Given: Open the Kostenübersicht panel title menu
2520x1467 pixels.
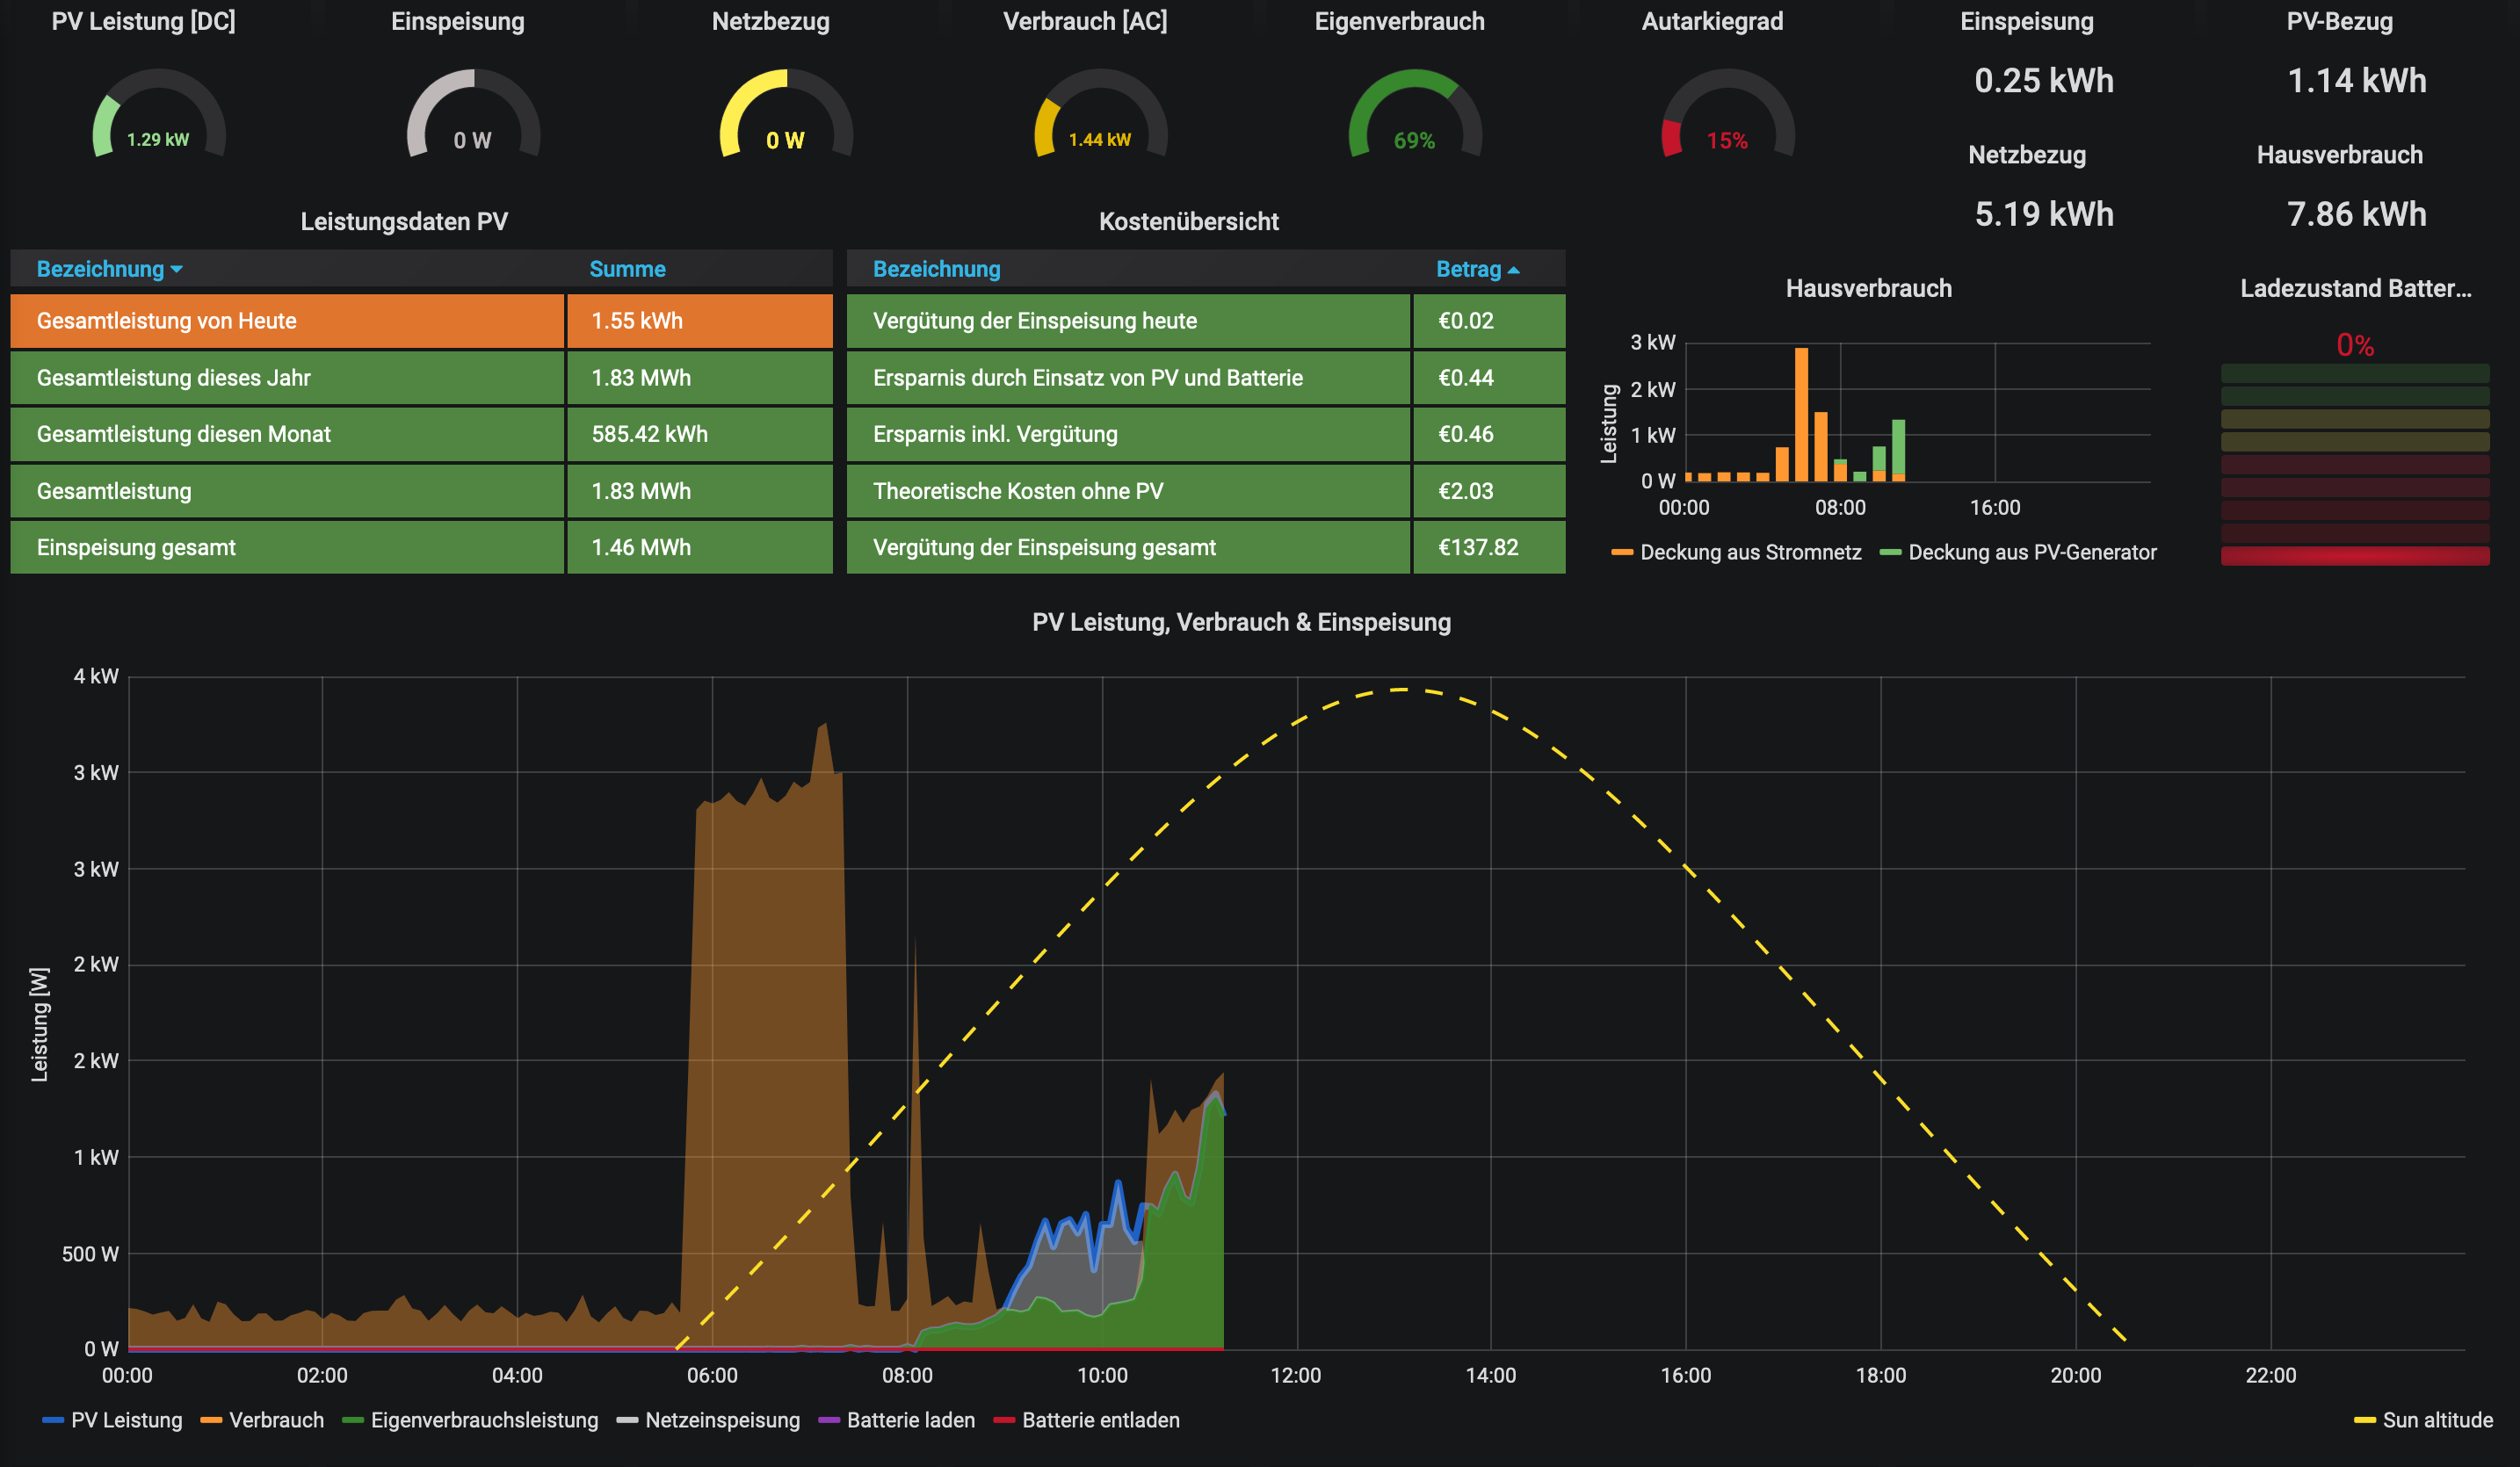Looking at the screenshot, I should [x=1188, y=221].
